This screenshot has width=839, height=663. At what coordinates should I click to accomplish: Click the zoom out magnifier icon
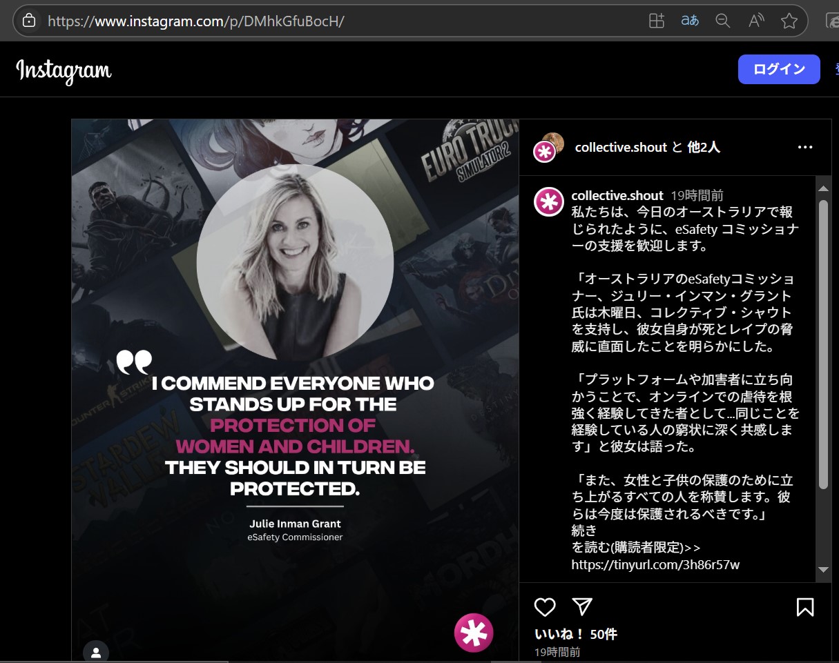pos(723,21)
